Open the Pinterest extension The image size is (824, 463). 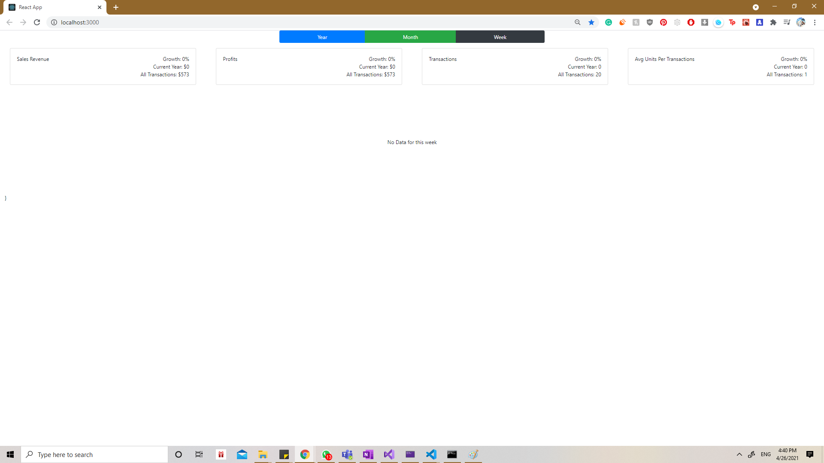pyautogui.click(x=663, y=22)
